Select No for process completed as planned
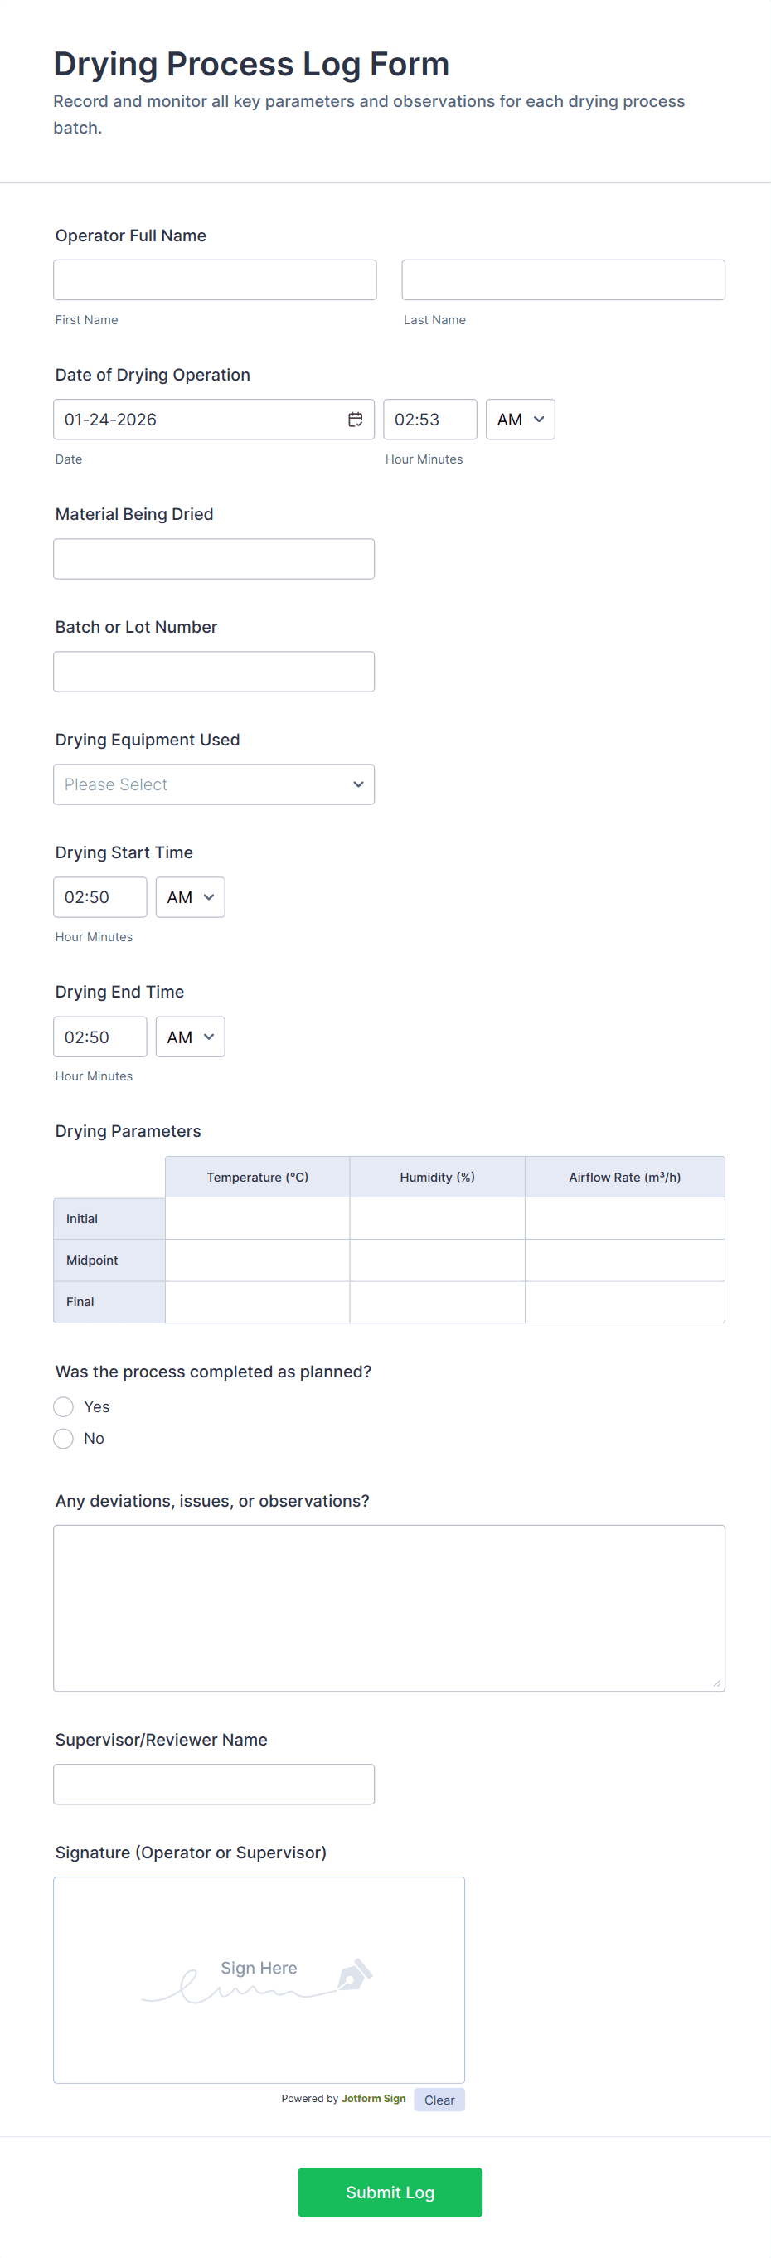The image size is (771, 2258). coord(63,1439)
